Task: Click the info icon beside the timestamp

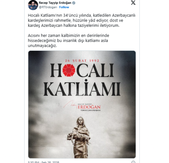Action: pyautogui.click(x=133, y=162)
